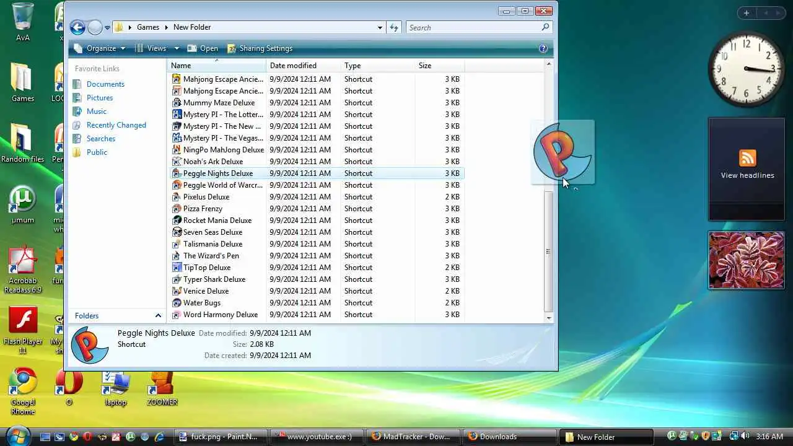Open Sharing Settings
Screen dimensions: 793x446
(x=260, y=48)
